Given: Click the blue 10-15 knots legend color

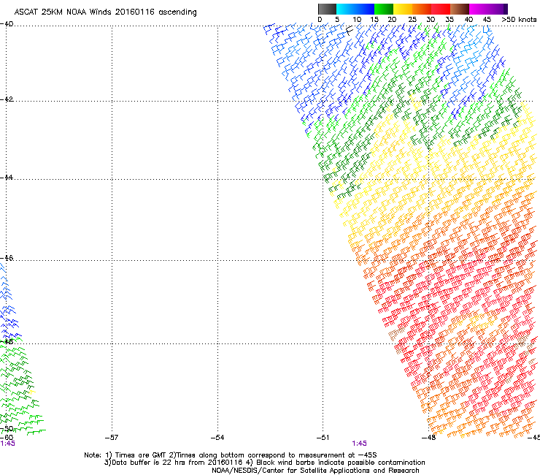Looking at the screenshot, I should (x=364, y=9).
